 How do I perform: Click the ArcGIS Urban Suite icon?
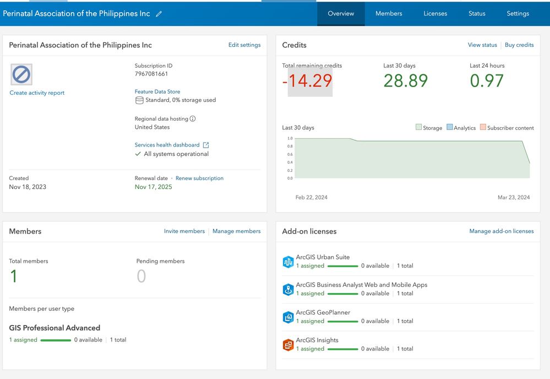click(x=288, y=262)
